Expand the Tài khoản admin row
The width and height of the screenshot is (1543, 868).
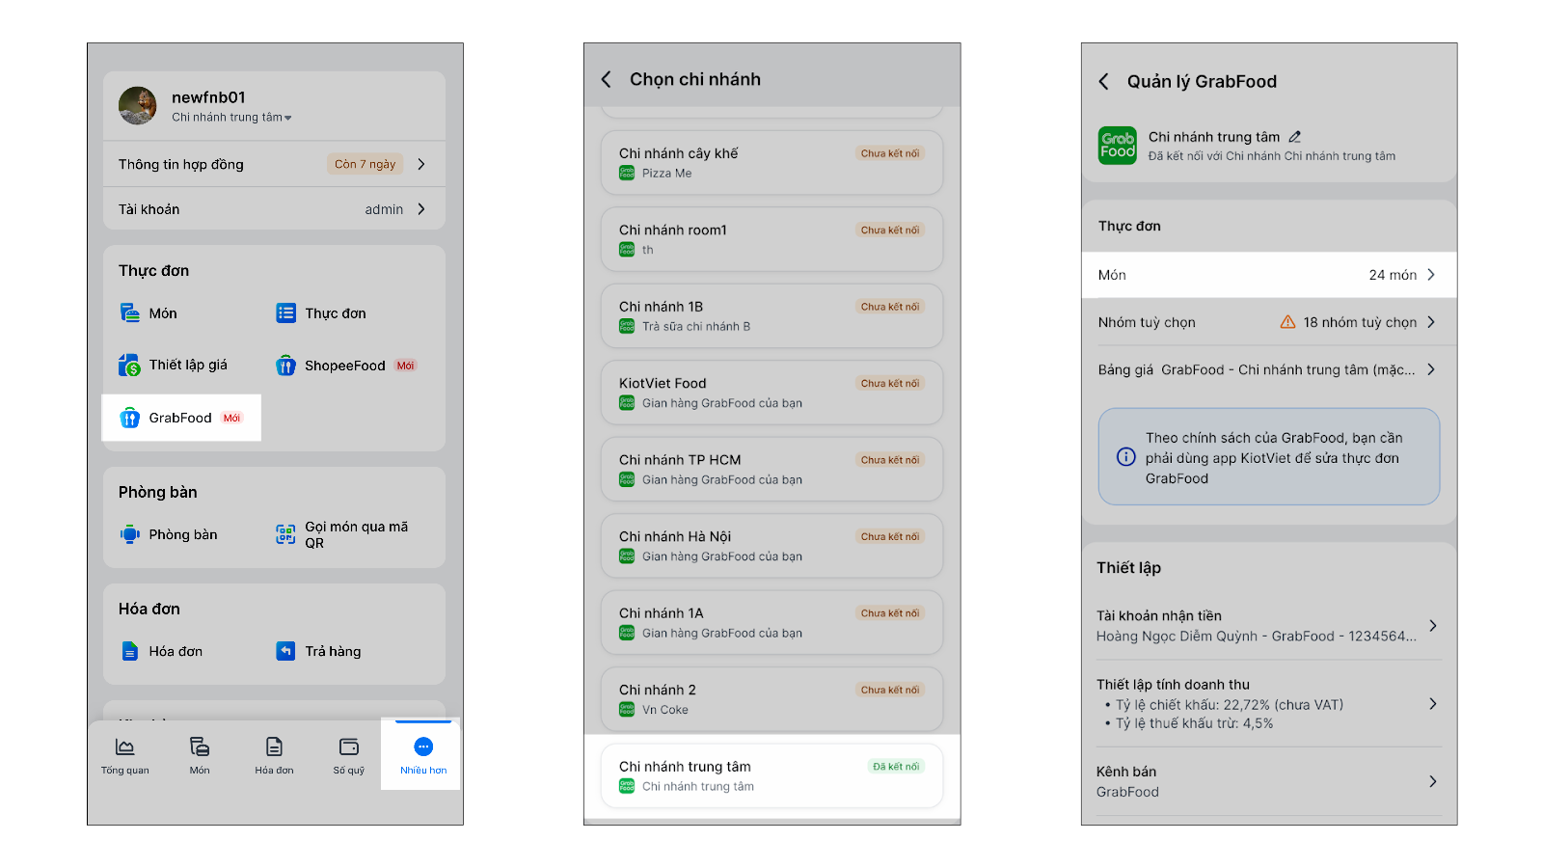pos(421,209)
